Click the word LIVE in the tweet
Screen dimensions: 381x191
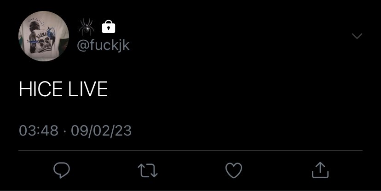88,89
